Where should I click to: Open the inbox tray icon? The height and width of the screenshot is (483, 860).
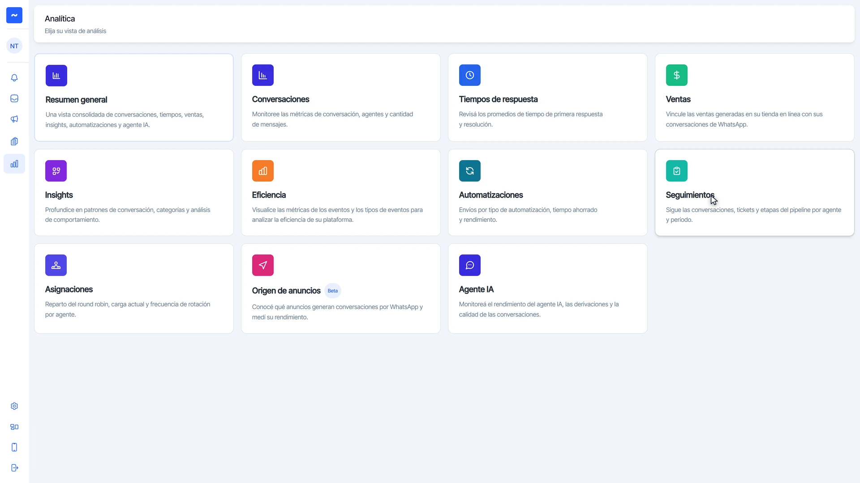pyautogui.click(x=14, y=98)
